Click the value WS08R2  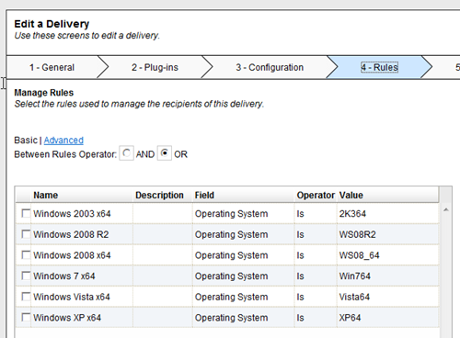point(357,234)
